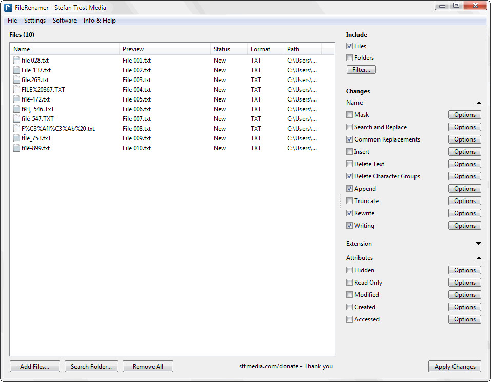Enable the Accessed attribute checkbox
This screenshot has width=491, height=382.
pos(349,319)
